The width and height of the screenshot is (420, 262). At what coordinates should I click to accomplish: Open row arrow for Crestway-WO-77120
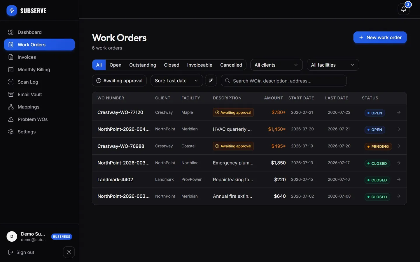399,112
